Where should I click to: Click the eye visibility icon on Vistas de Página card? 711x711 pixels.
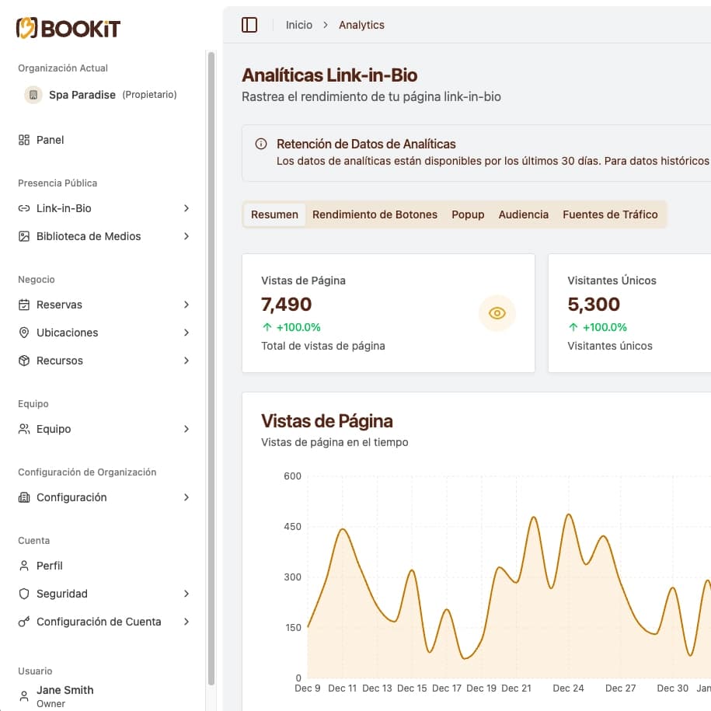click(497, 313)
